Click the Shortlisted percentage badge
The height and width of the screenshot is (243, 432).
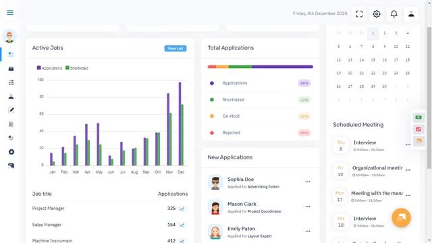click(304, 100)
